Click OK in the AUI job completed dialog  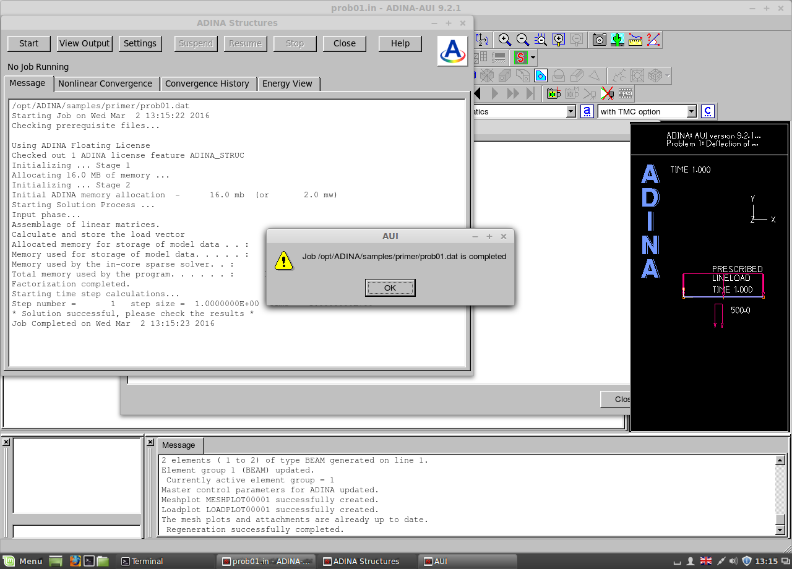(x=390, y=288)
